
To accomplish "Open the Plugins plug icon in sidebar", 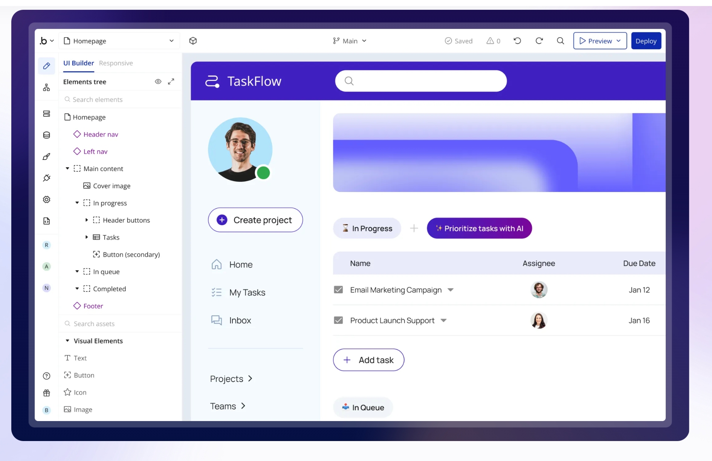I will click(x=46, y=178).
